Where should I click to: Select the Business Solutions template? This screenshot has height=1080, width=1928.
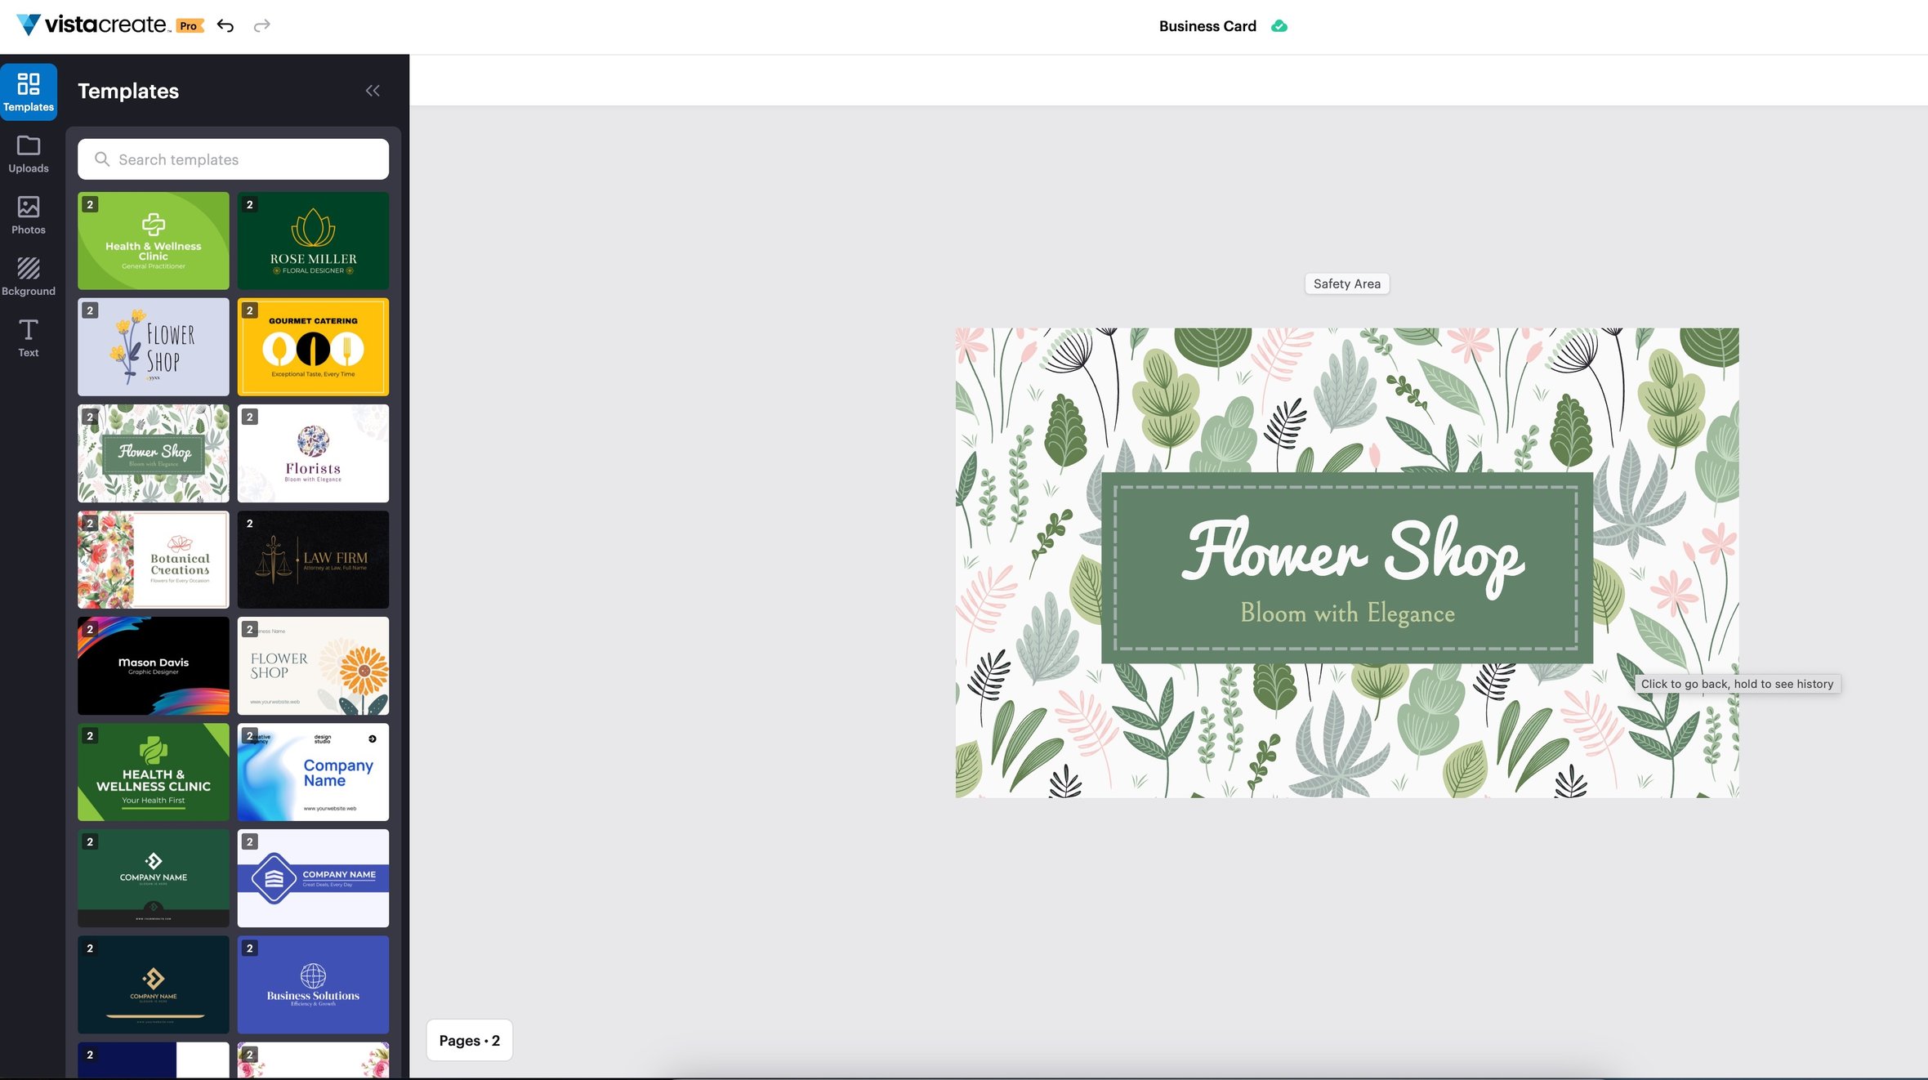[x=313, y=984]
